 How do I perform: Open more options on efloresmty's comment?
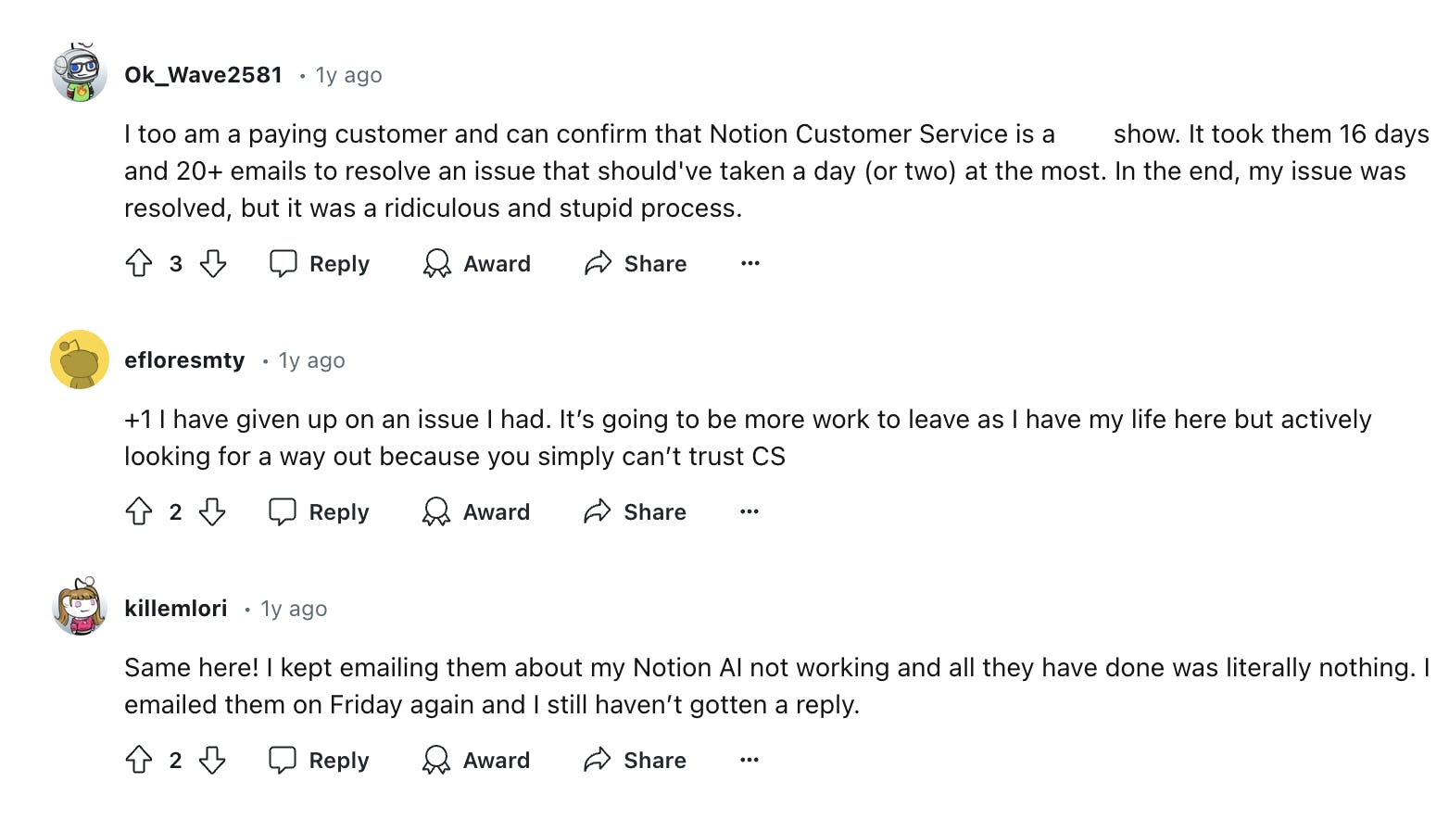click(750, 511)
